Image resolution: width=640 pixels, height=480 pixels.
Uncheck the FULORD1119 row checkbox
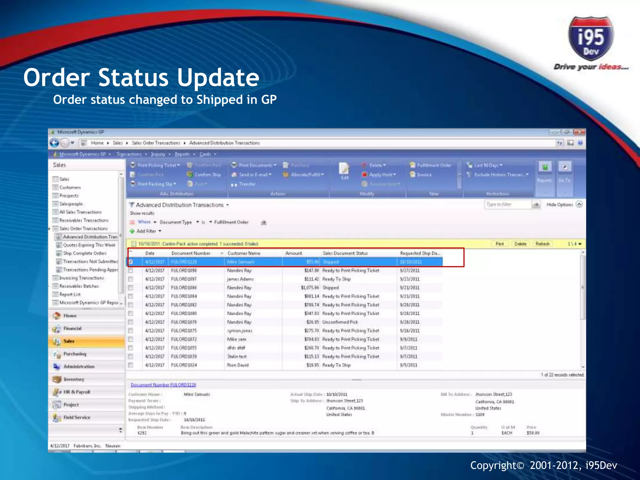[131, 262]
